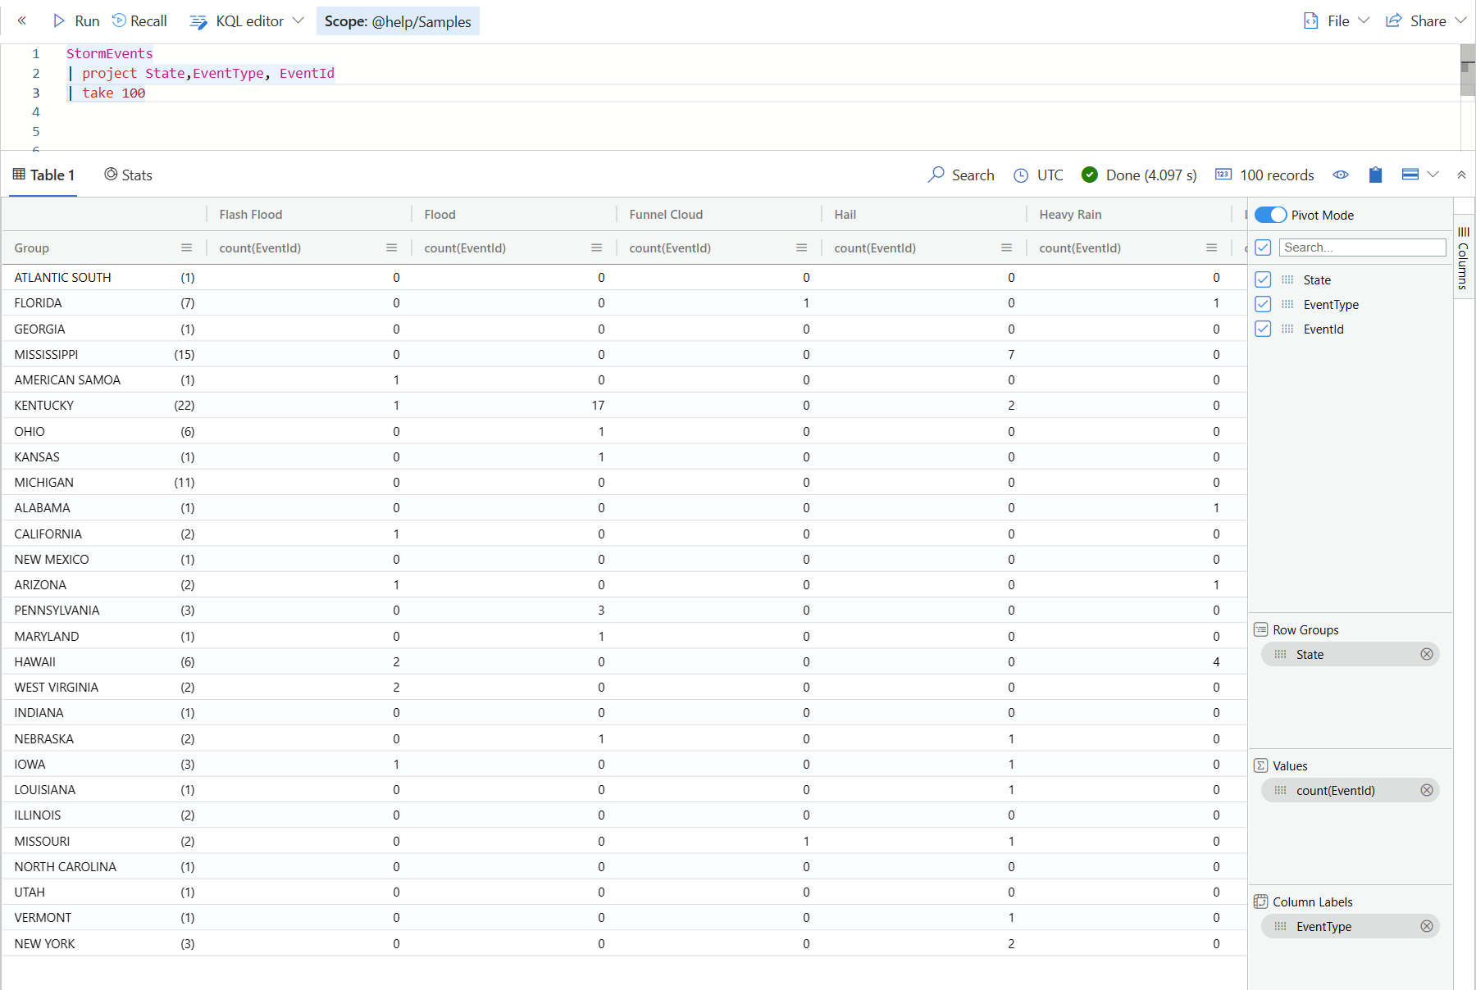1476x990 pixels.
Task: Grab the EventType column label chip handle
Action: [x=1281, y=926]
